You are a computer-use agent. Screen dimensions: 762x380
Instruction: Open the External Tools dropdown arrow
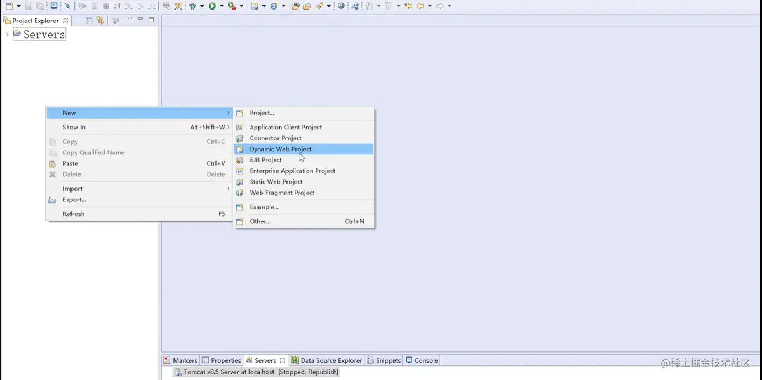pos(242,6)
